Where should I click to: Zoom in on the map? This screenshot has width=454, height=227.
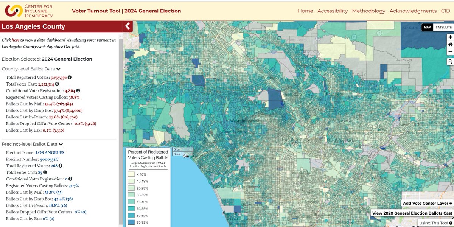tap(450, 37)
